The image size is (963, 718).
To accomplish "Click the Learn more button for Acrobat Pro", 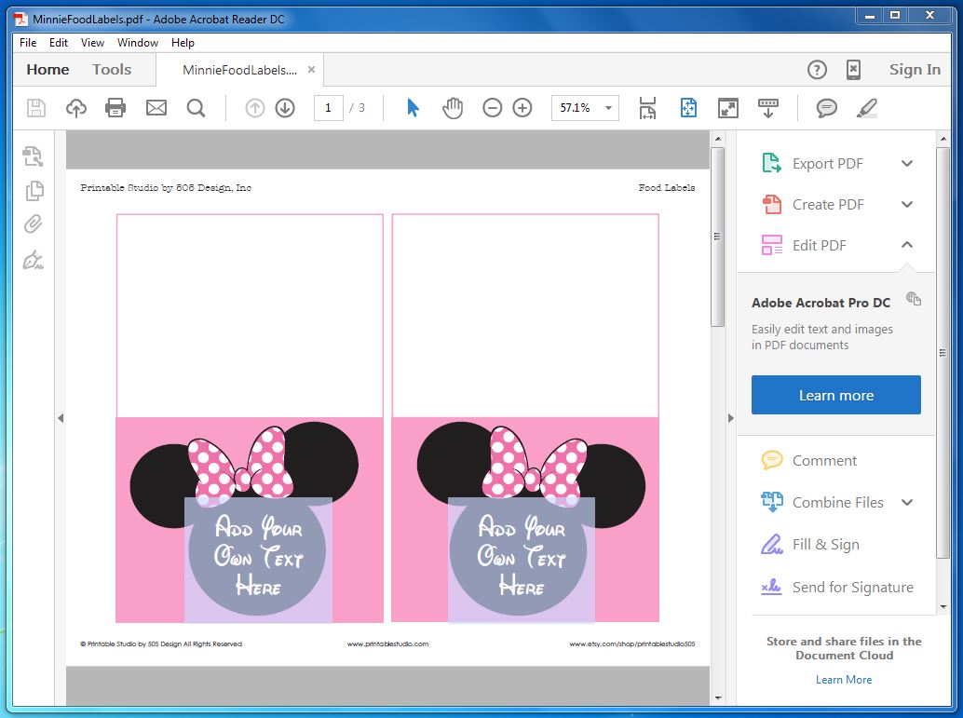I will coord(834,394).
